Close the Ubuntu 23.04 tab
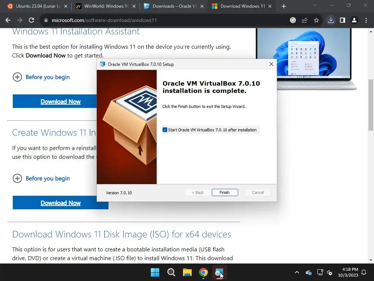Viewport: 374px width, 281px height. point(66,6)
